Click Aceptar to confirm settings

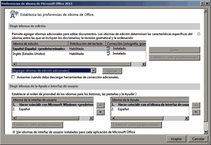176,139
